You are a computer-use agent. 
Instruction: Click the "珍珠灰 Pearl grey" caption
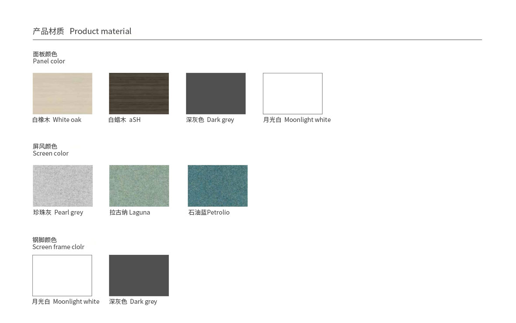(x=58, y=212)
